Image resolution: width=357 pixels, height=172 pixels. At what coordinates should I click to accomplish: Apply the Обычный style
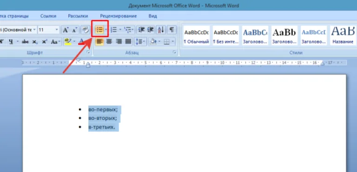197,35
